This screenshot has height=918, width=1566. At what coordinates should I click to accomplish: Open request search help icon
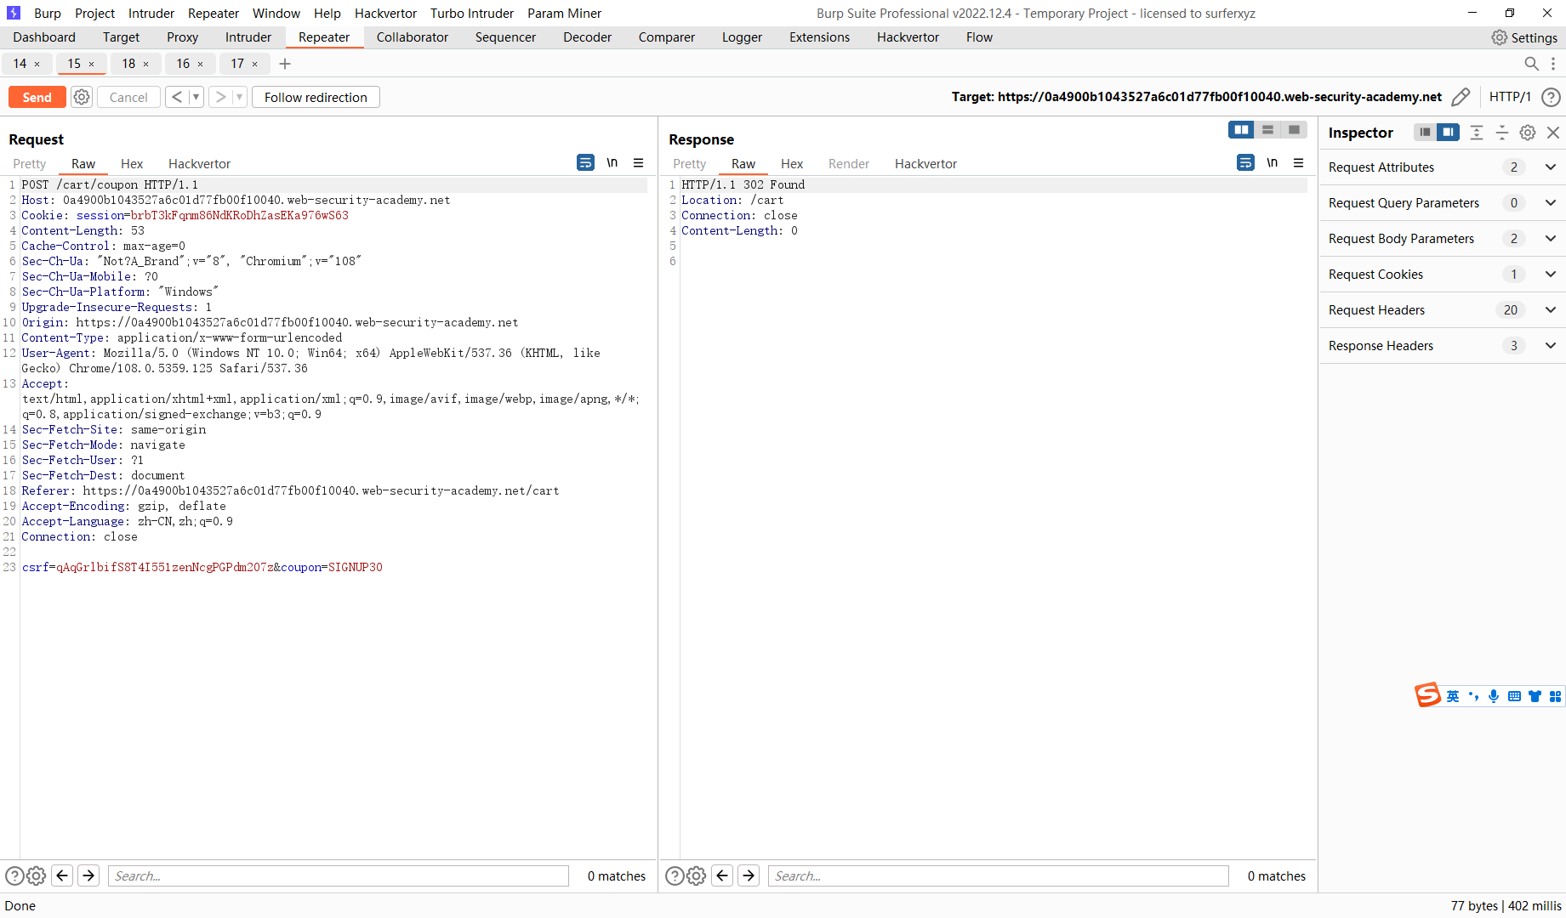tap(14, 875)
